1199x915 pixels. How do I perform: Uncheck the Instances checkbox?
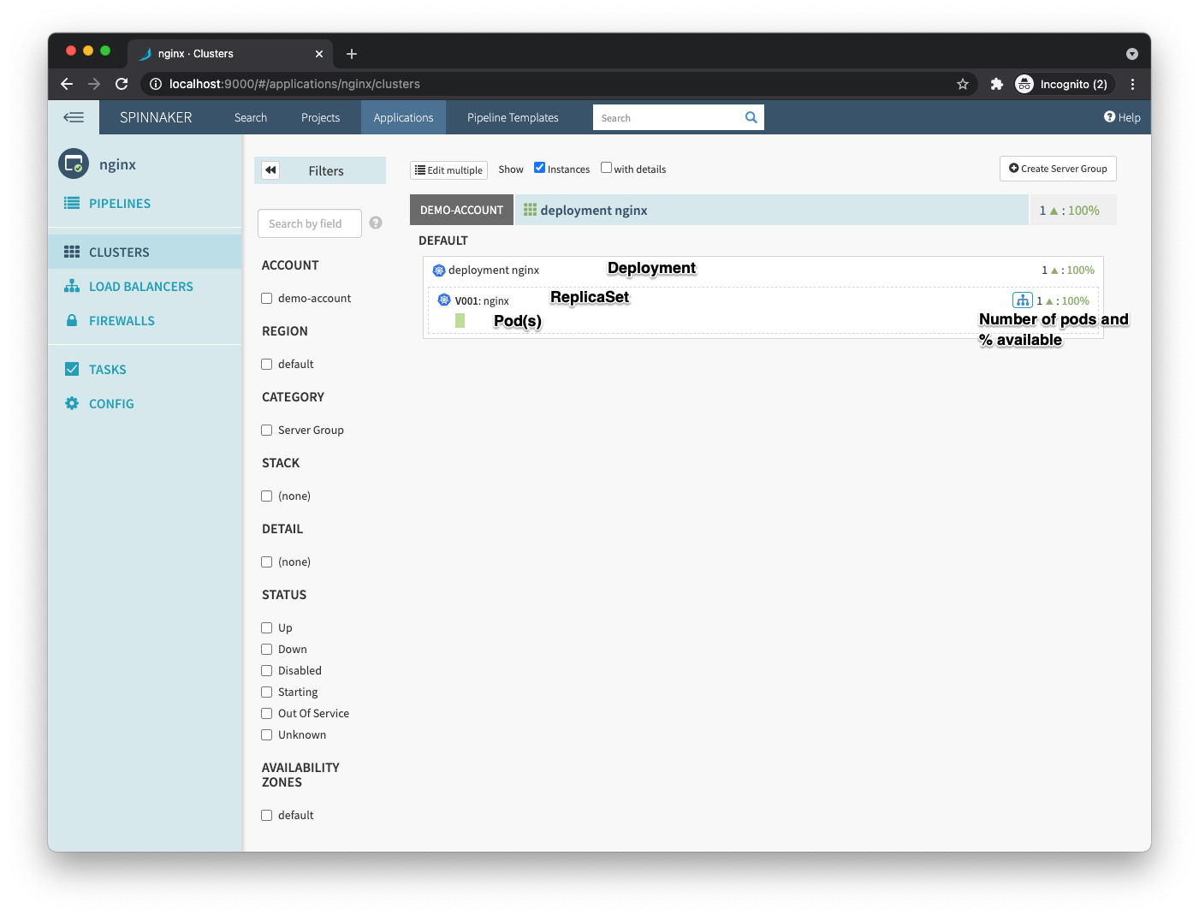pos(539,168)
